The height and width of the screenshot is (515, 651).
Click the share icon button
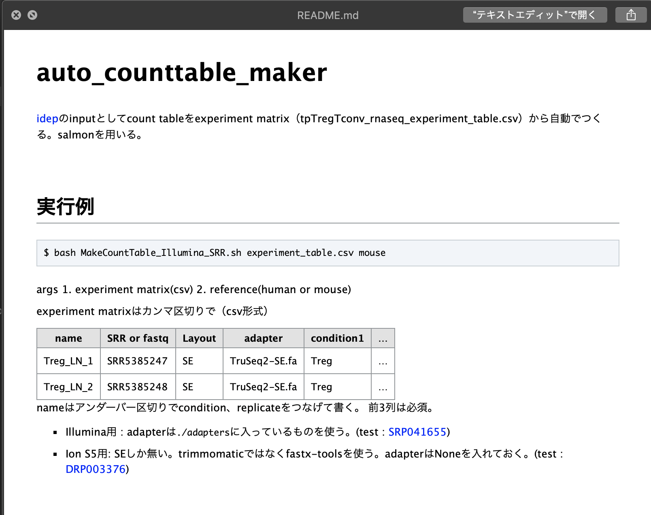coord(631,15)
